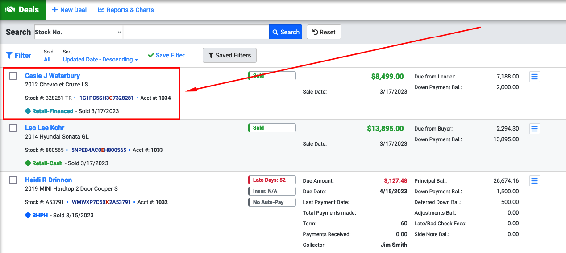Viewport: 566px width, 253px height.
Task: Click the gear badge icon beside Retail-Financed
Action: click(28, 111)
